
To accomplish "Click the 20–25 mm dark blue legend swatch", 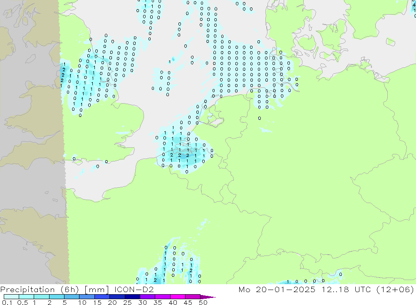I will 117,297.
